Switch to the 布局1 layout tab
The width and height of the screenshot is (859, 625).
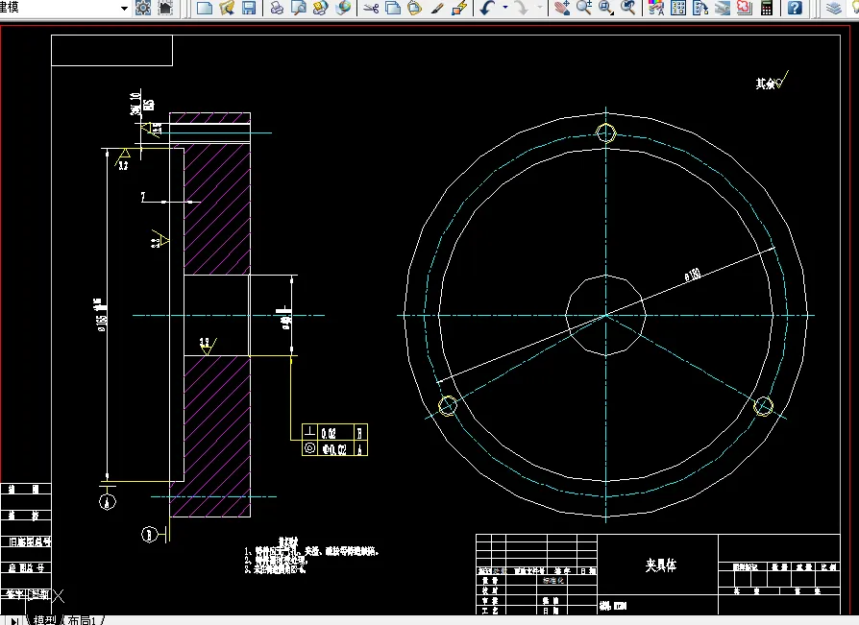click(x=83, y=620)
